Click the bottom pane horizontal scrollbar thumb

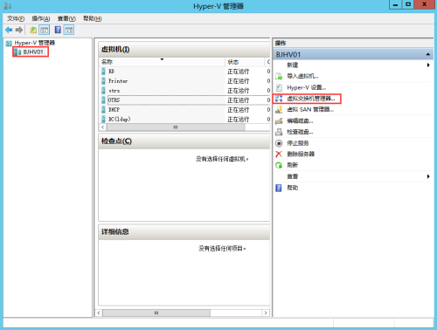point(156,313)
